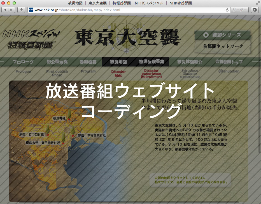Click the Disaster Map English caption

[118, 74]
